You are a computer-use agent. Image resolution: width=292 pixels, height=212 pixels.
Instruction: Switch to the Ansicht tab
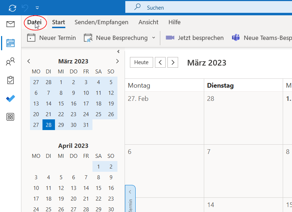coord(148,22)
